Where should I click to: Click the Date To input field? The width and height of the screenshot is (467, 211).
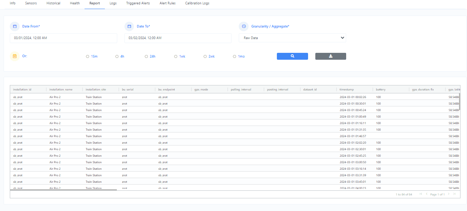(x=178, y=38)
